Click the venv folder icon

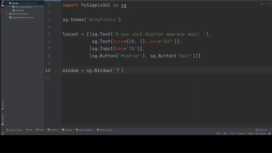click(13, 7)
